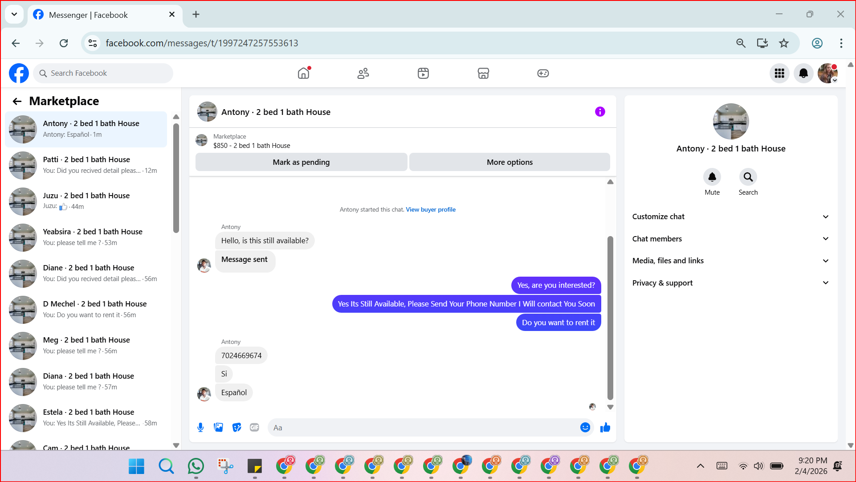Open the notifications bell in the header
The height and width of the screenshot is (482, 856).
803,73
